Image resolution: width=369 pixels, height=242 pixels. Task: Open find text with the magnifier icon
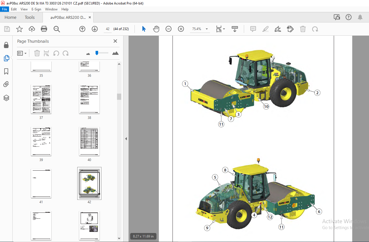(x=57, y=29)
